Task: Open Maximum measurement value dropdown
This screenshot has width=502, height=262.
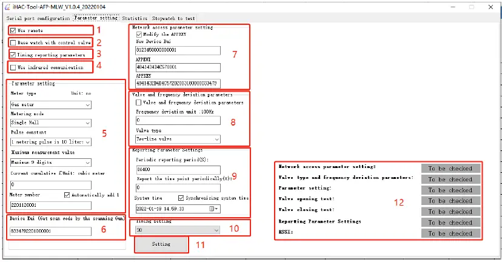Action: [x=51, y=163]
